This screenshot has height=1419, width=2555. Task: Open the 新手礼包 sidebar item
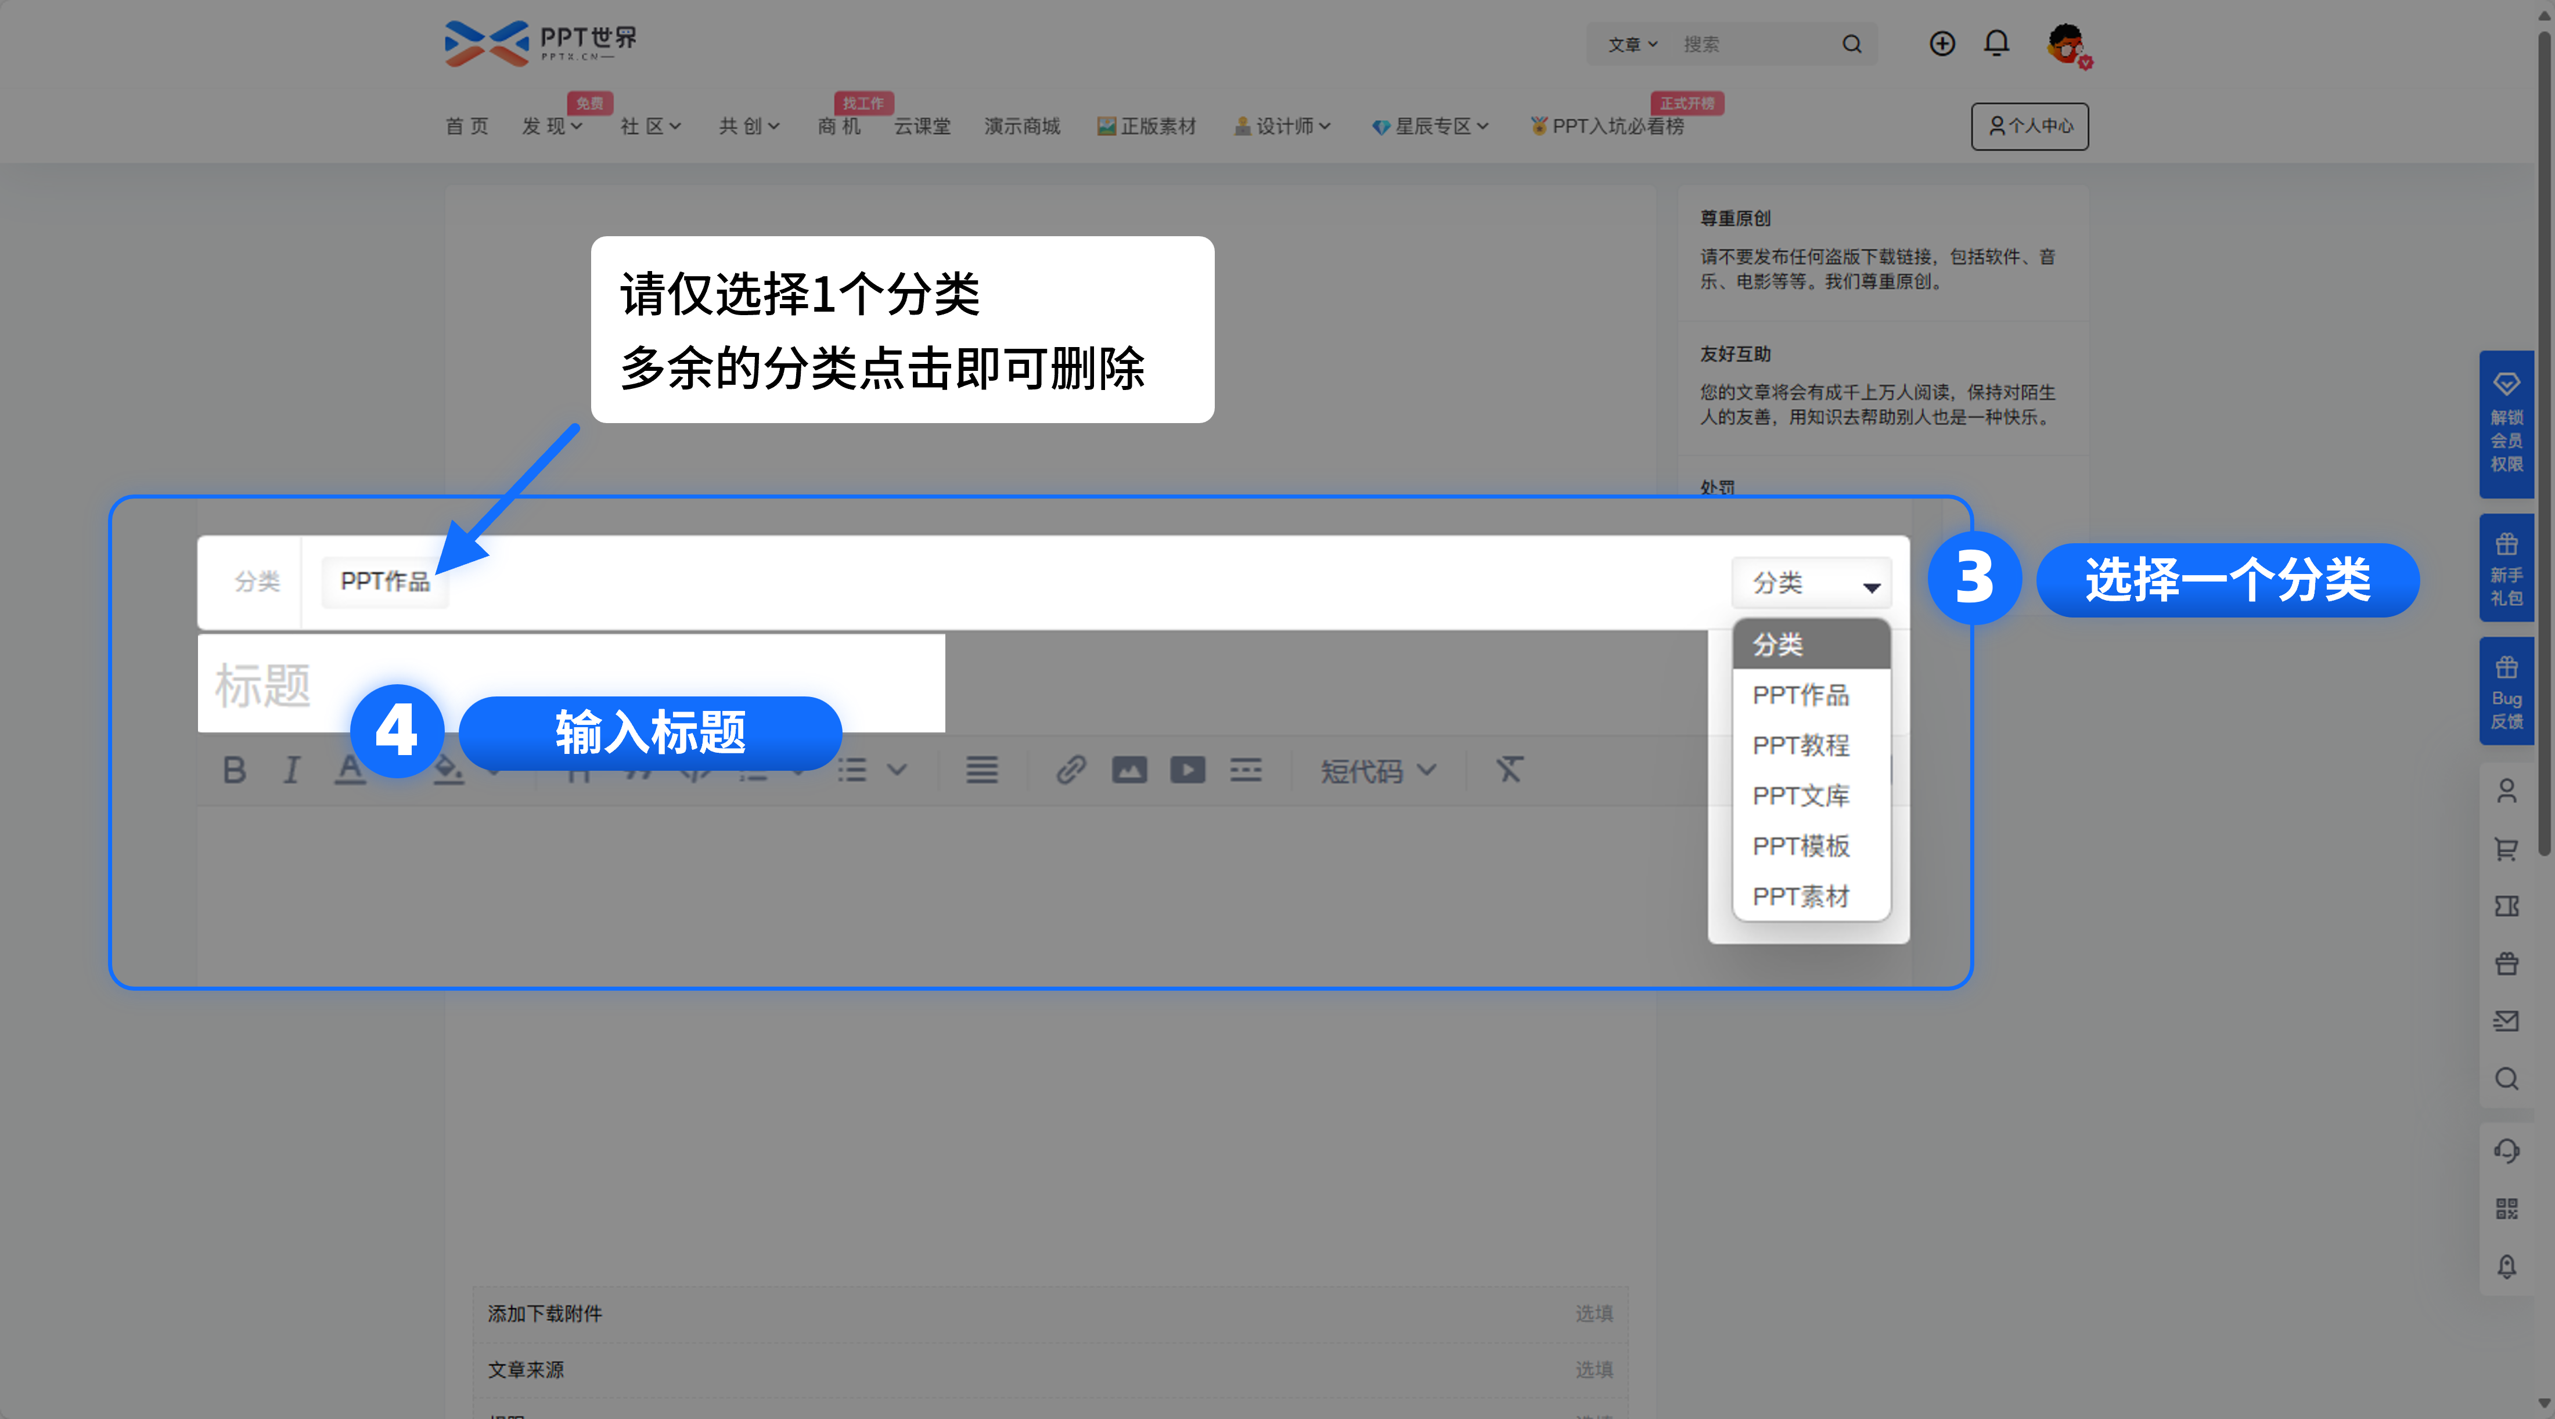pos(2506,568)
